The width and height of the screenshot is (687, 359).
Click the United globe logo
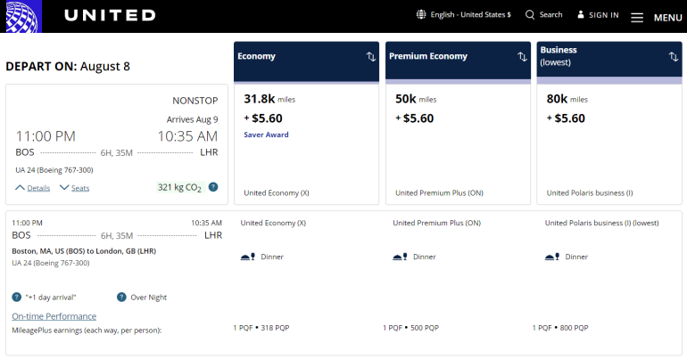20,16
